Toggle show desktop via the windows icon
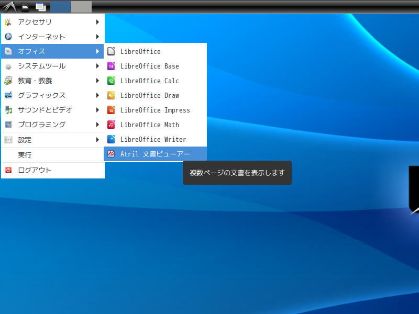 [x=40, y=7]
